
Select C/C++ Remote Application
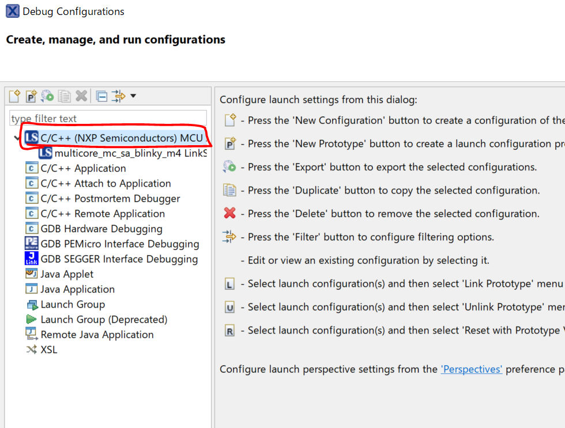point(103,214)
